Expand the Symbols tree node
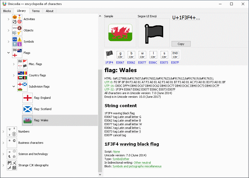The height and width of the screenshot is (178, 249). pos(9,42)
